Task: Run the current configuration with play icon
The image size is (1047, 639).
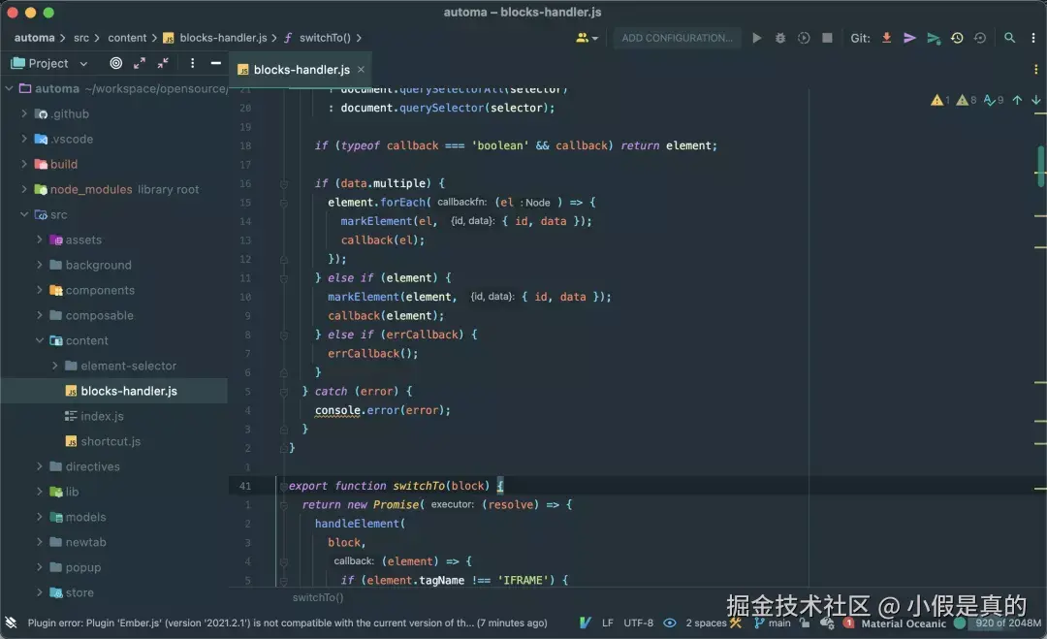Action: [x=756, y=38]
